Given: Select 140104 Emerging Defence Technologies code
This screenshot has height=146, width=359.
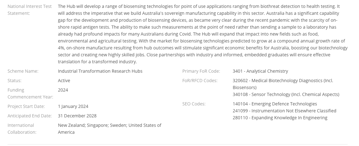Looking at the screenshot, I should point(275,104).
